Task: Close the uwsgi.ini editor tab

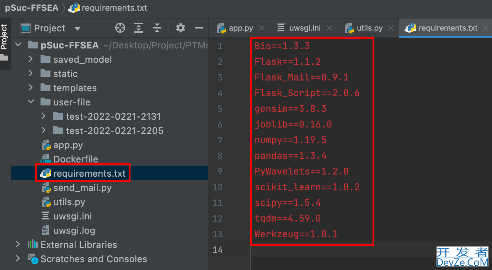Action: [x=329, y=28]
